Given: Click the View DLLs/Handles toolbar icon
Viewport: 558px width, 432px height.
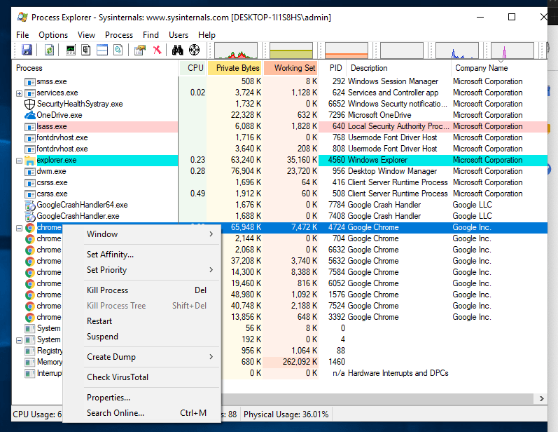Looking at the screenshot, I should coord(118,50).
